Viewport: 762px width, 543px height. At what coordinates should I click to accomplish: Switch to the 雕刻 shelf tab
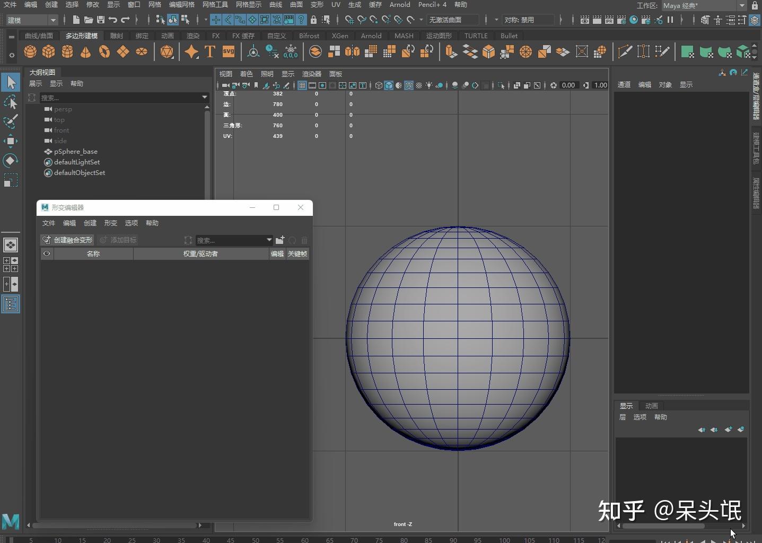(116, 36)
